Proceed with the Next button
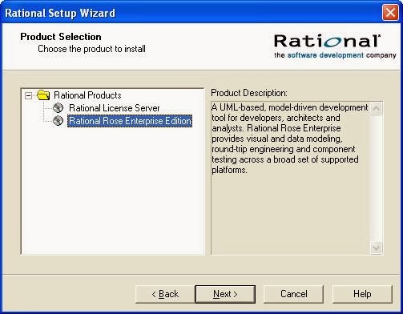The image size is (403, 314). coord(225,294)
